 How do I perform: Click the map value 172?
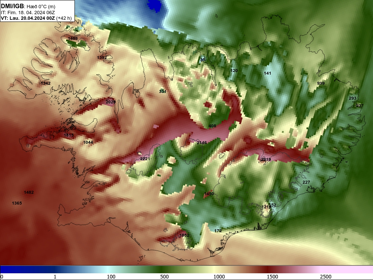tap(218, 230)
